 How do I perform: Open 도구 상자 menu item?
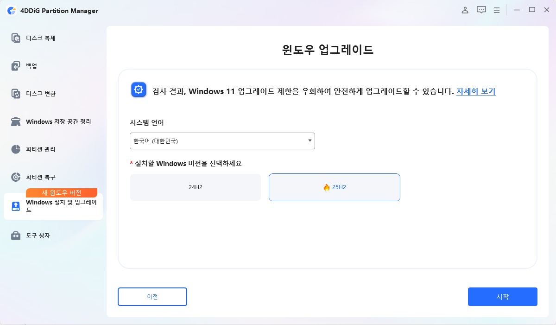(x=53, y=236)
